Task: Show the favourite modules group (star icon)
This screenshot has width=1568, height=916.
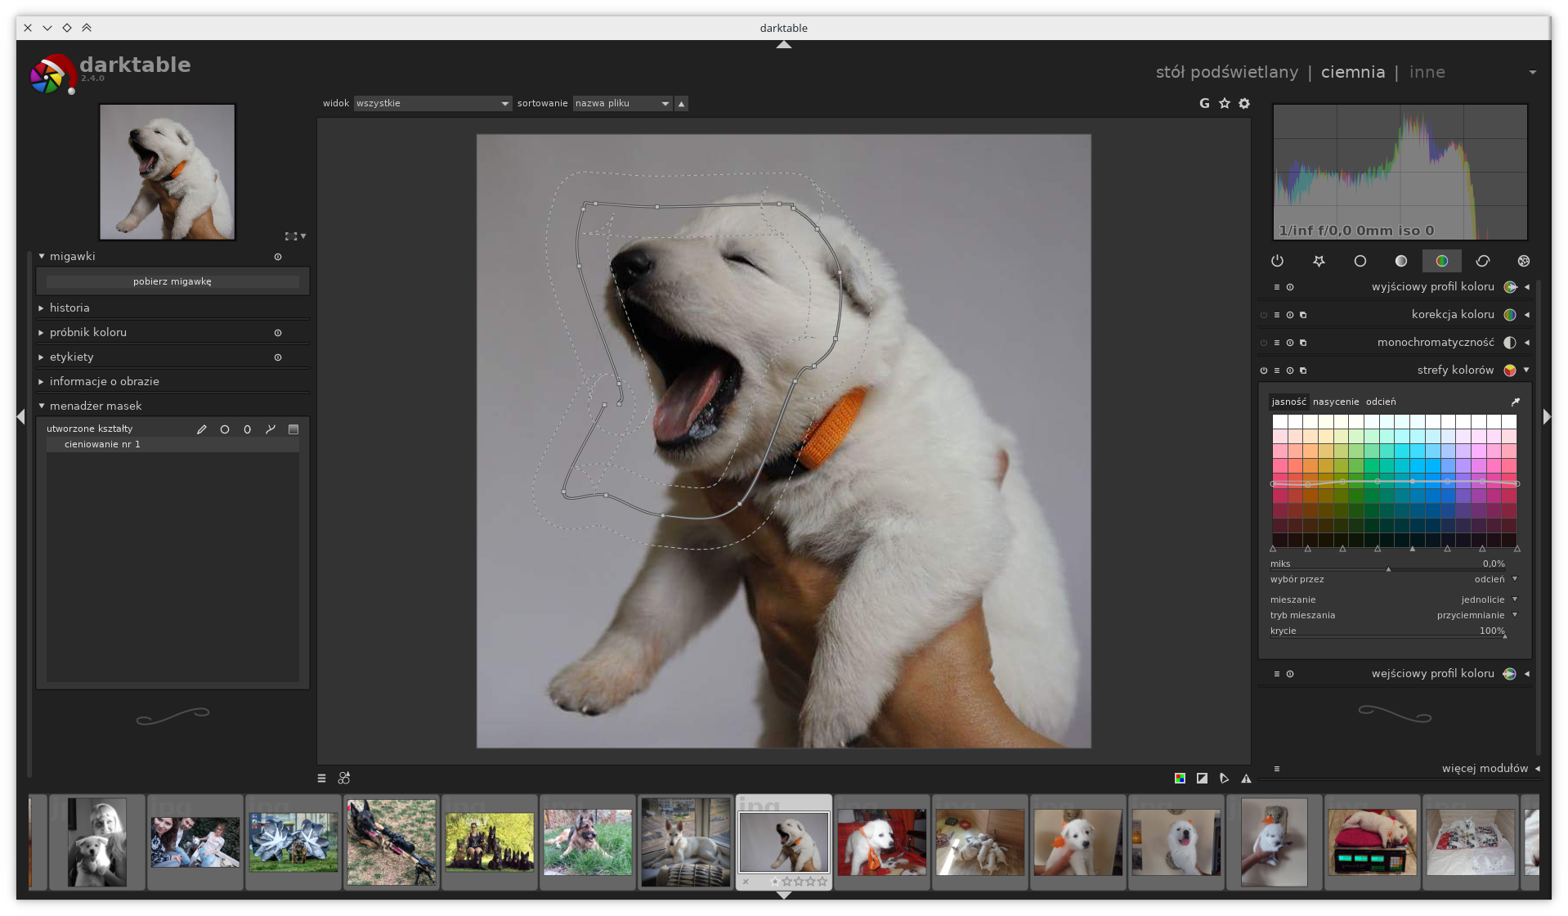Action: (x=1319, y=261)
